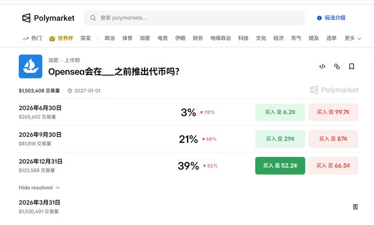Screen dimensions: 374x225
Task: Select the 体育 category
Action: coord(128,38)
